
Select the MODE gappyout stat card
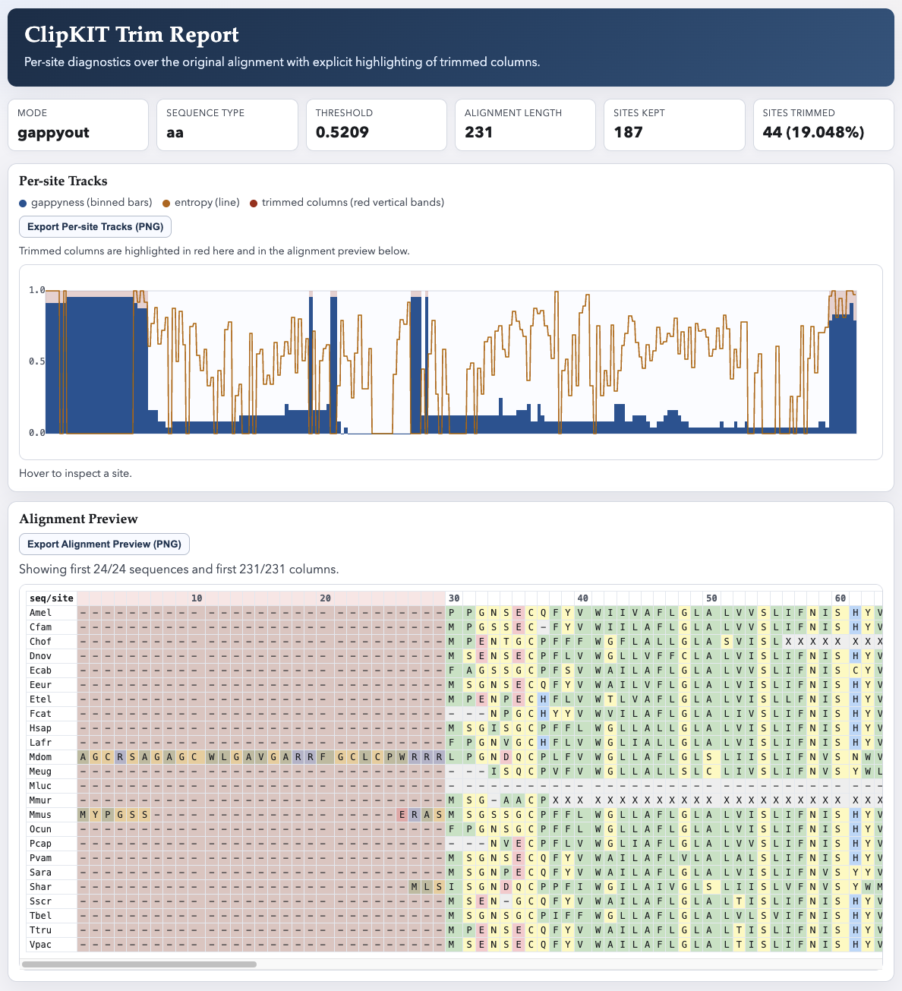pyautogui.click(x=78, y=125)
